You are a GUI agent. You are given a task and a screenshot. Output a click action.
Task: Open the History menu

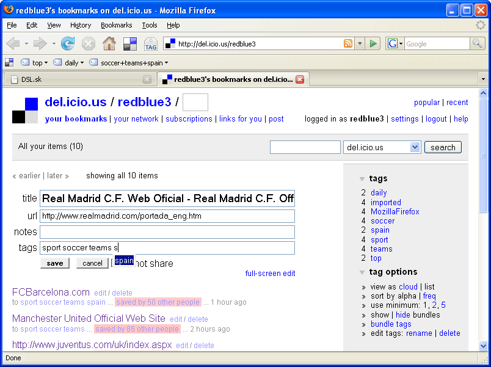[x=81, y=25]
